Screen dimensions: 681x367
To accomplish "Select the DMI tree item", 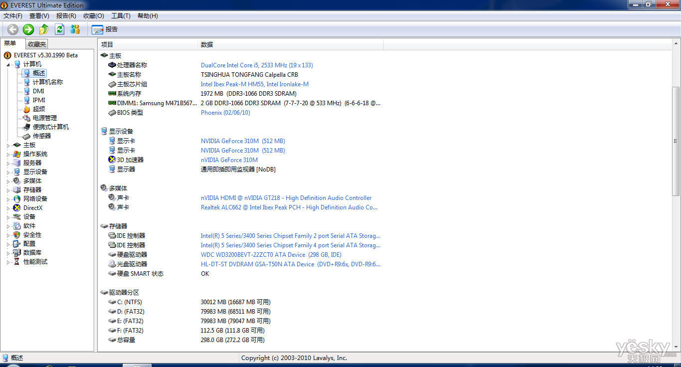I will tap(38, 91).
